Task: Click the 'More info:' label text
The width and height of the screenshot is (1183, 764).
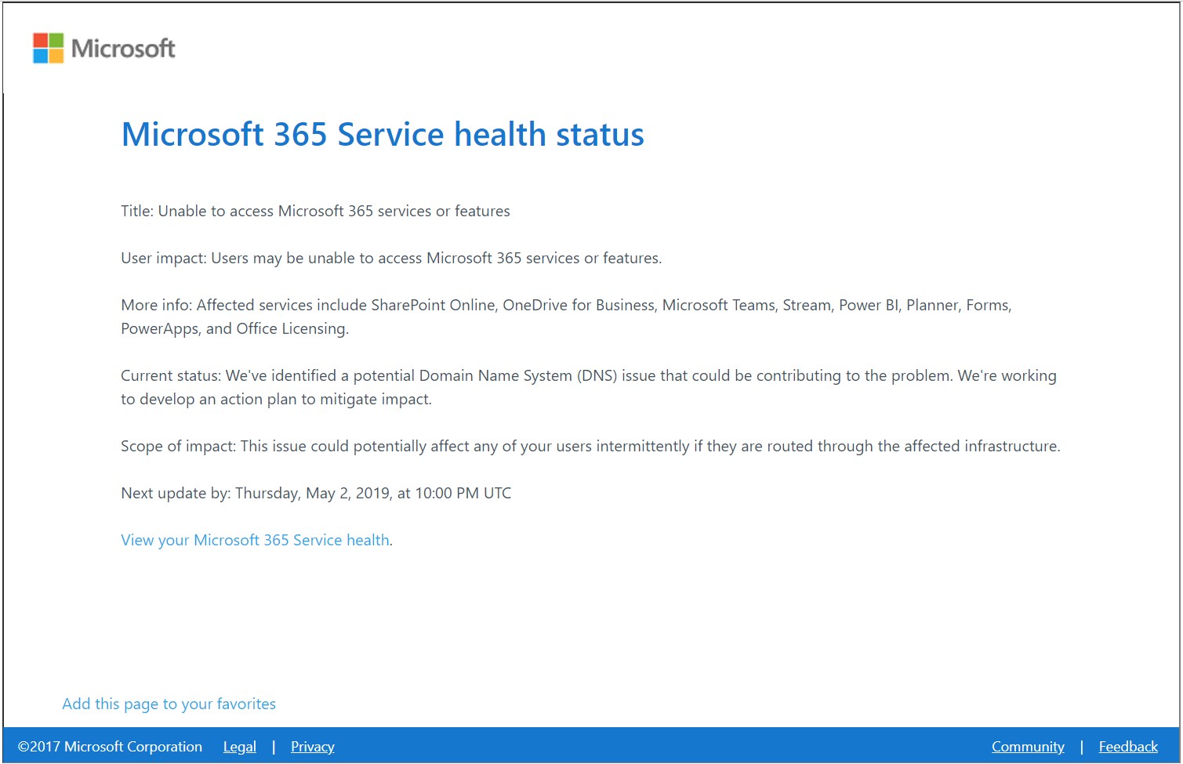Action: point(156,305)
